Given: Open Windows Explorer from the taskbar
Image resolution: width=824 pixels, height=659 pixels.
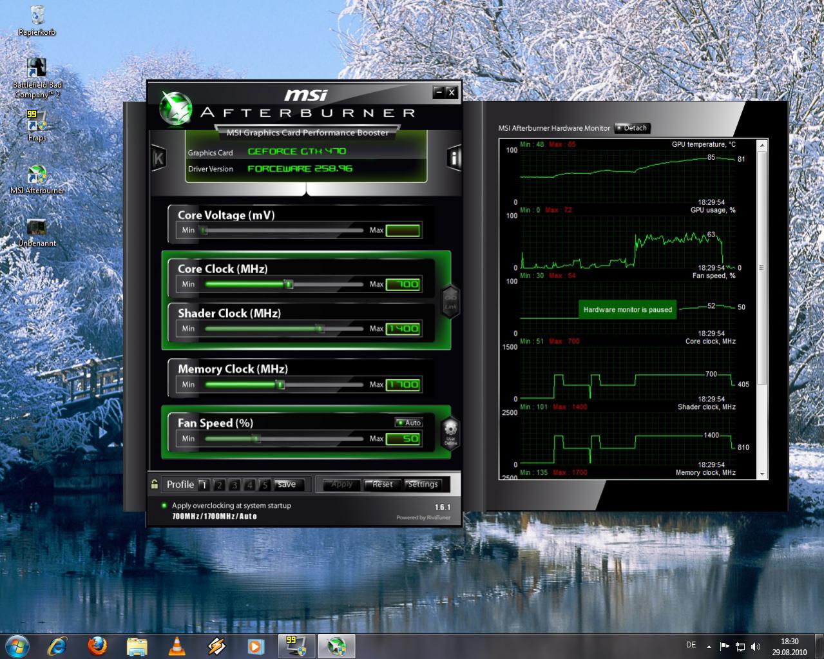Looking at the screenshot, I should (x=137, y=645).
